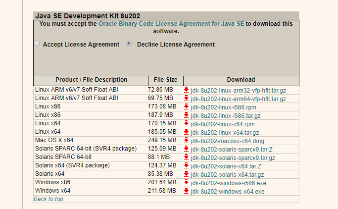Viewport: 338px width, 209px height.
Task: Click the 187.9 MB file size cell
Action: (160, 115)
